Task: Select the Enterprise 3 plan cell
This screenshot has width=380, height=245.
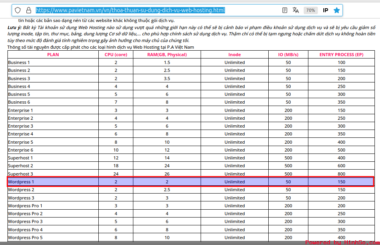Action: coord(53,126)
